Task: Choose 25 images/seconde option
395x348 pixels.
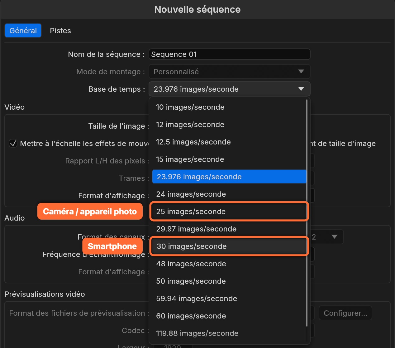Action: [x=229, y=212]
